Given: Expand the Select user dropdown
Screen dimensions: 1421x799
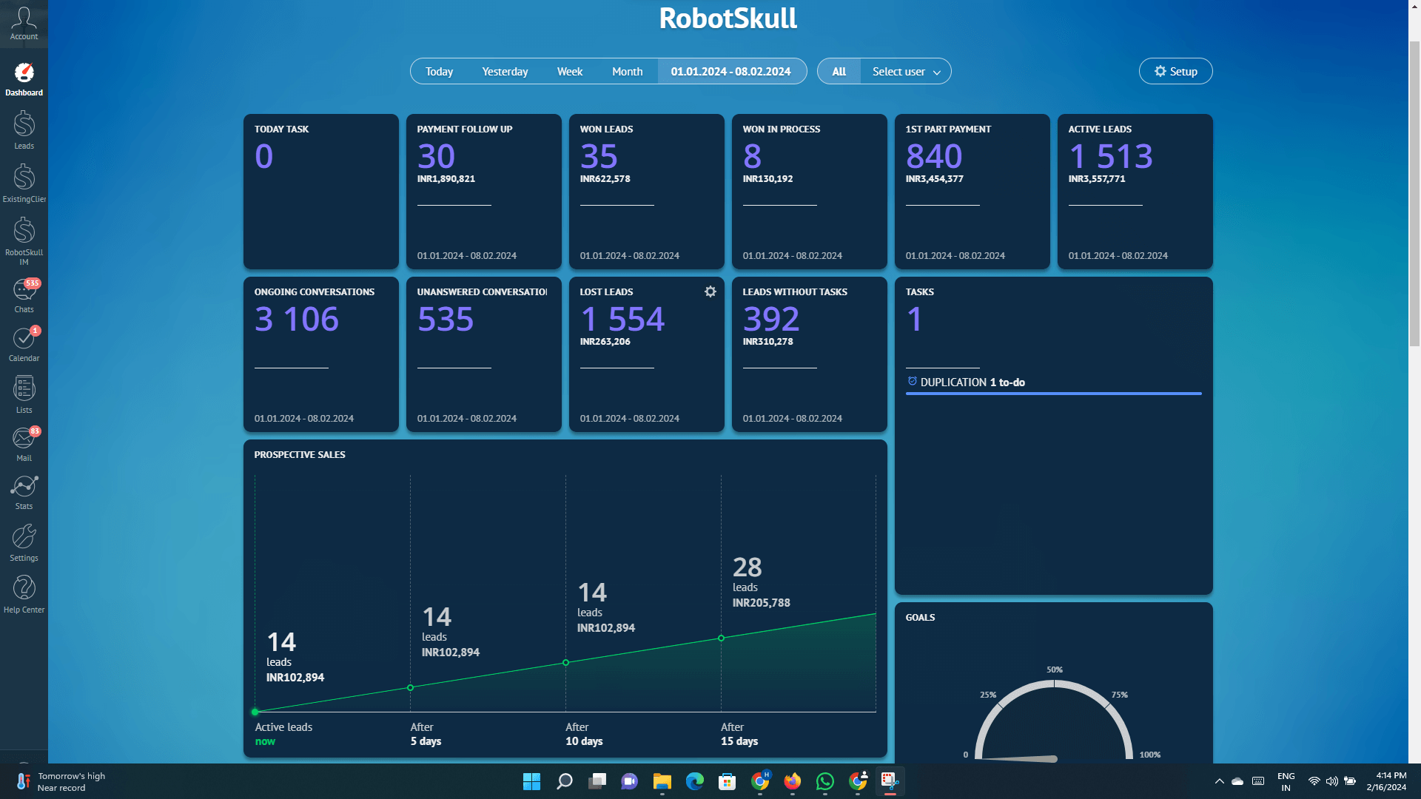Looking at the screenshot, I should [906, 71].
